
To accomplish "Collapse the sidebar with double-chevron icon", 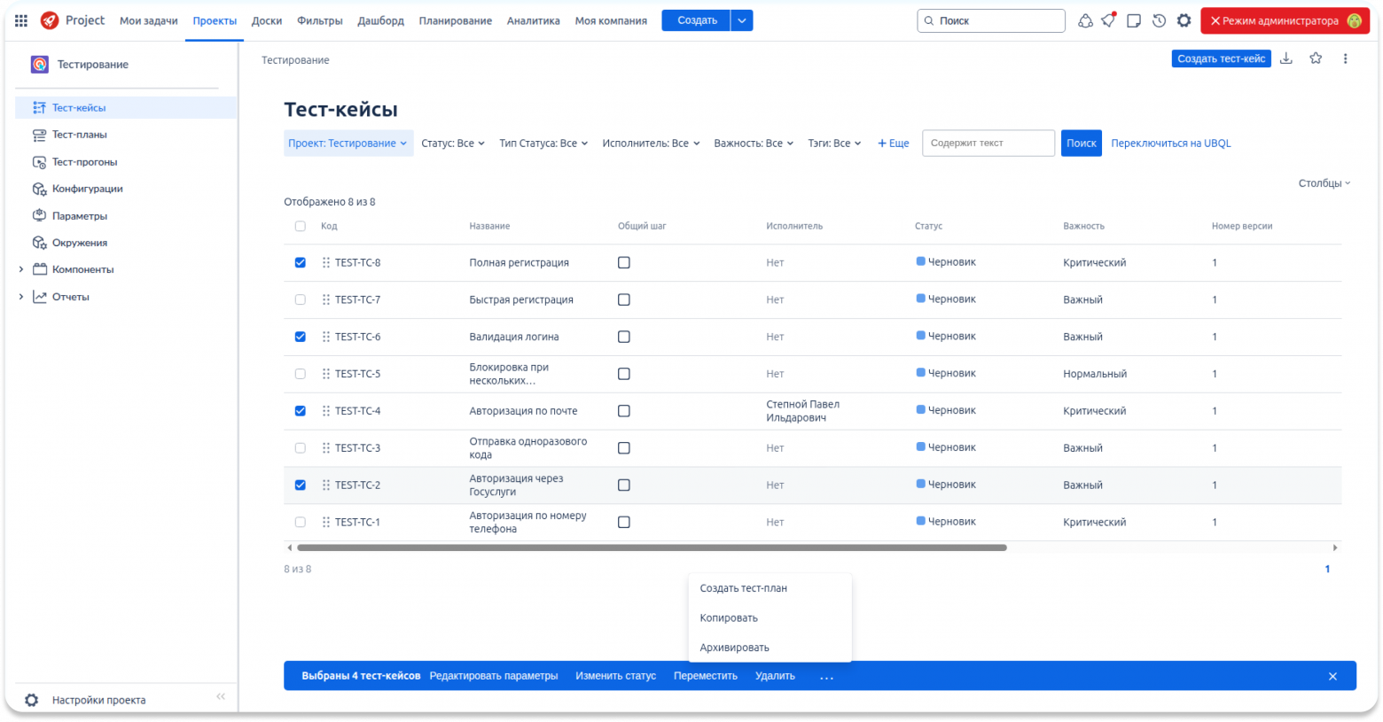I will [221, 696].
